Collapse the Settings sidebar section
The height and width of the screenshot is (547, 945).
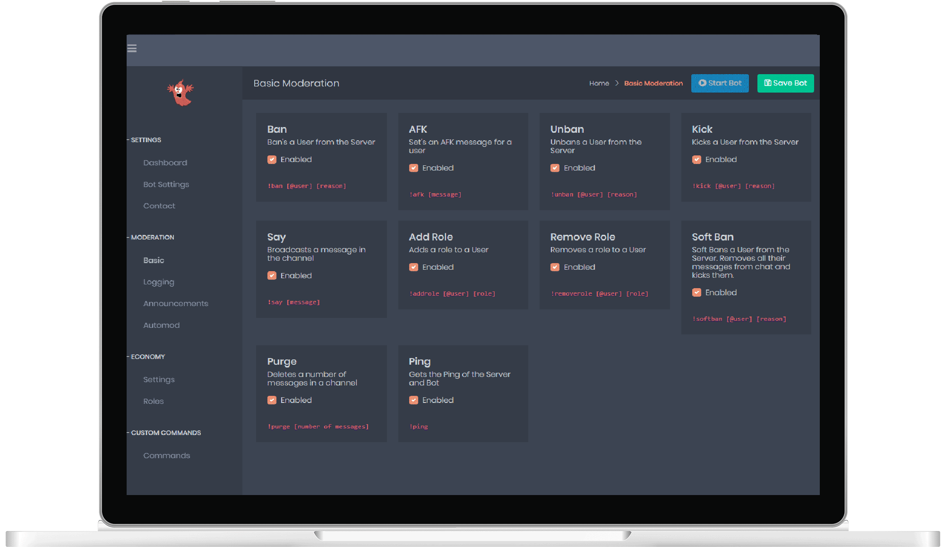[x=146, y=140]
